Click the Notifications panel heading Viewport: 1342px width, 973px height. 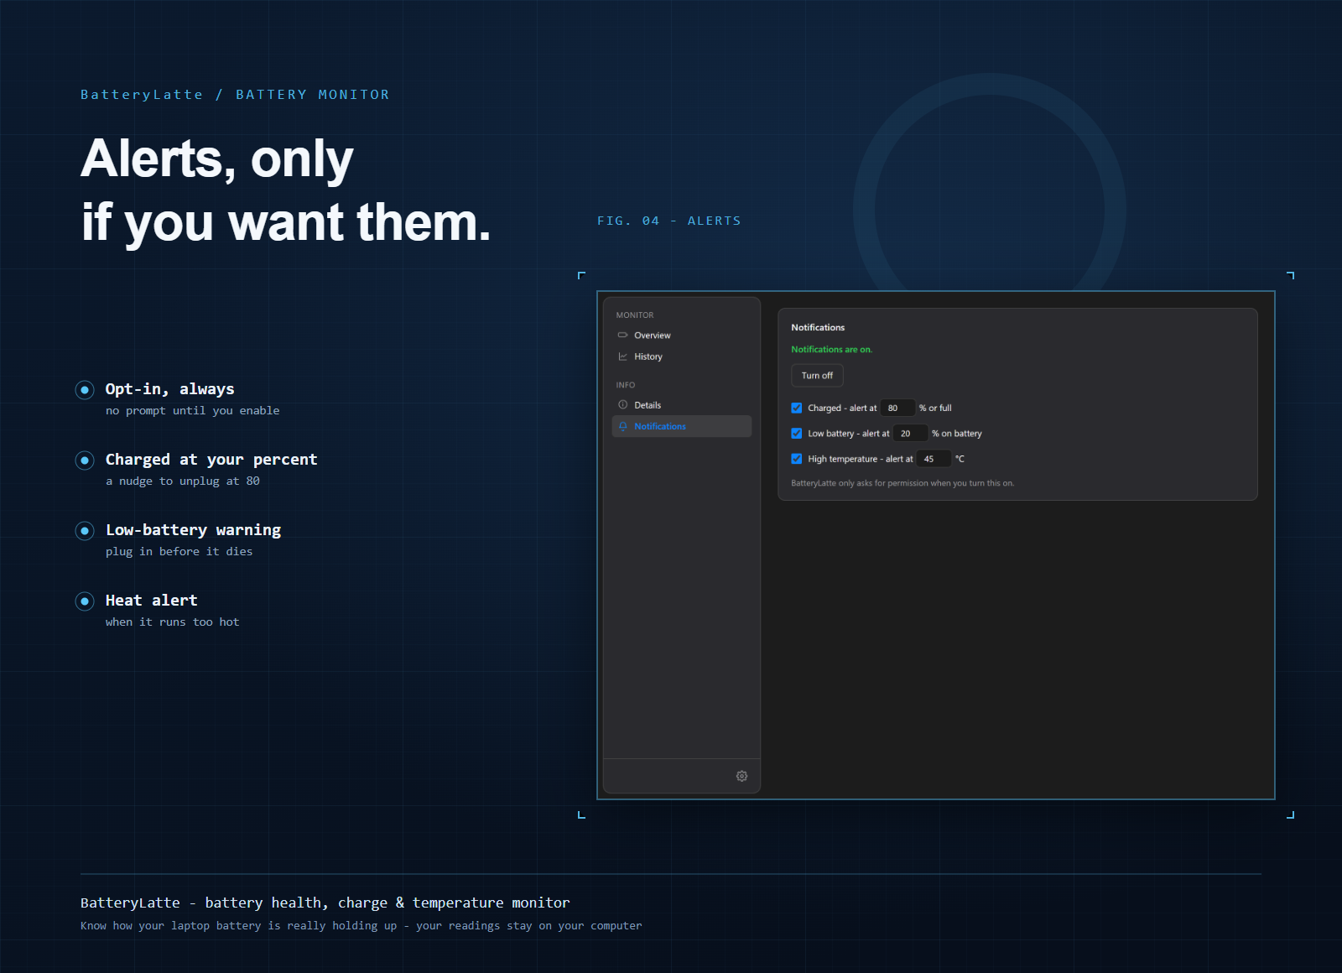pyautogui.click(x=818, y=327)
